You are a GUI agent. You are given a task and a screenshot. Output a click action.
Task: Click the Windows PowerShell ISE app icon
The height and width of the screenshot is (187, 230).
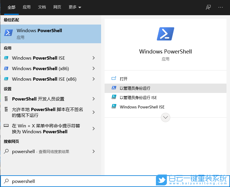(x=6, y=58)
